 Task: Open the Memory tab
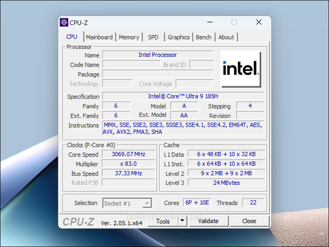click(129, 37)
